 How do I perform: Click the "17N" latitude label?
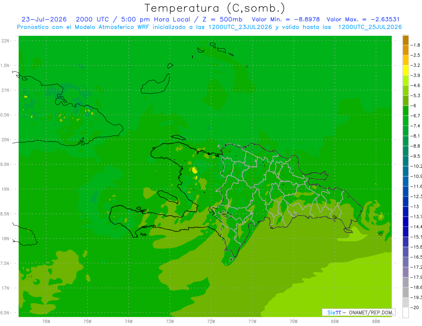click(x=6, y=288)
